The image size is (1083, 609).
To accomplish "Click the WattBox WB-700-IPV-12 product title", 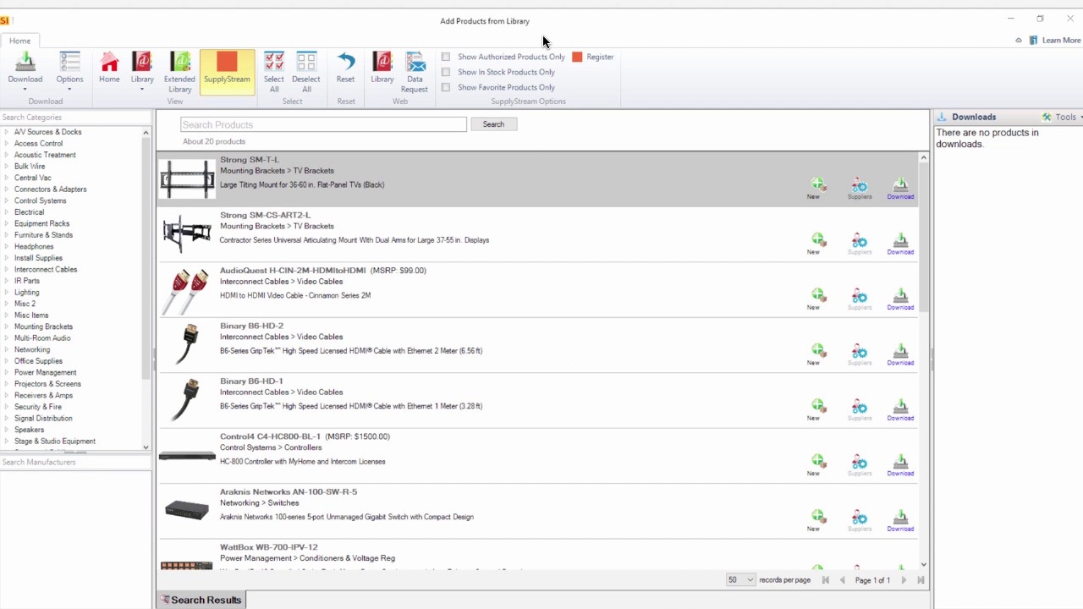I will click(269, 547).
